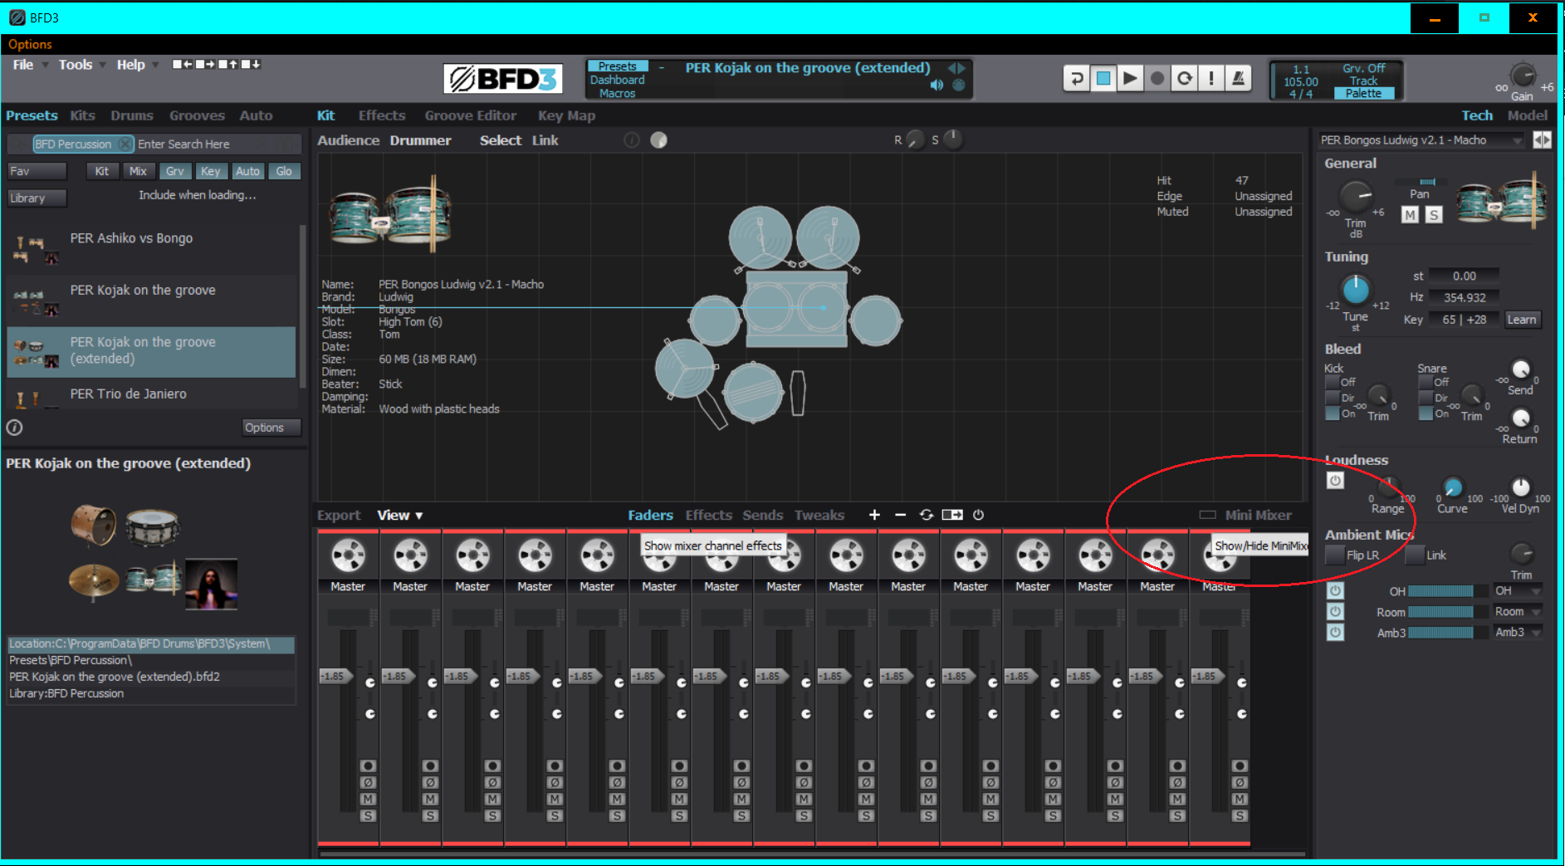
Task: Open the Dashboard view in the preset display
Action: pos(617,80)
